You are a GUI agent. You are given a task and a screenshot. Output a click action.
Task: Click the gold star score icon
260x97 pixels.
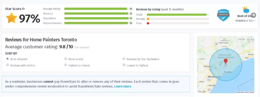click(11, 18)
